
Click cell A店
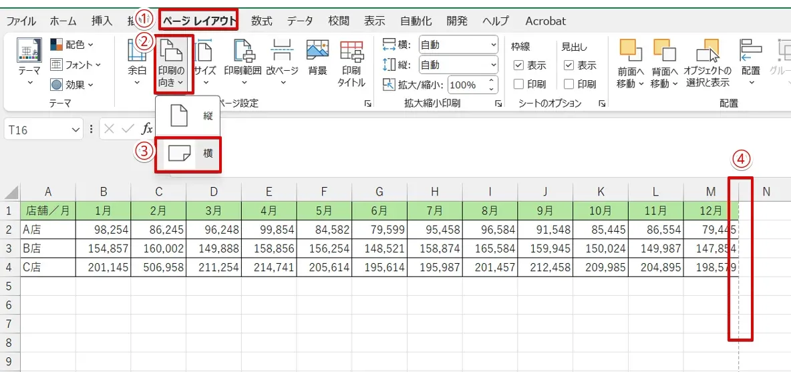[x=48, y=229]
